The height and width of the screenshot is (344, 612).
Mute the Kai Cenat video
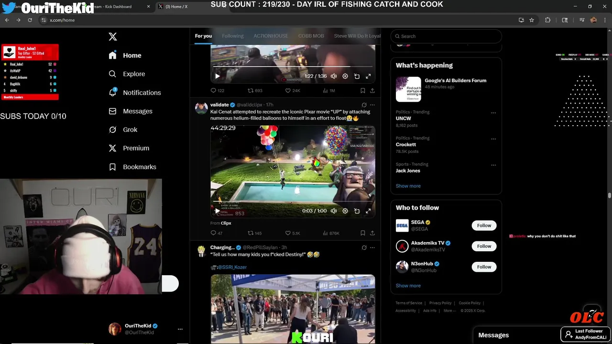click(334, 211)
